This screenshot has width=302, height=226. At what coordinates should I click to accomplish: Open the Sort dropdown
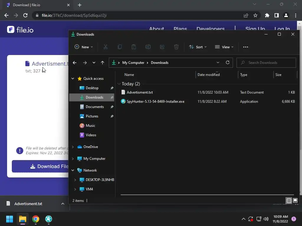tap(198, 47)
